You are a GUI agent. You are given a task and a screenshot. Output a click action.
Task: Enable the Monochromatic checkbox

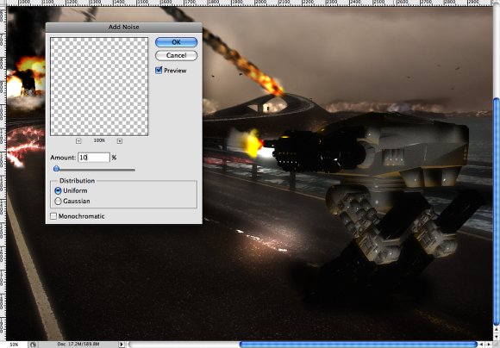tap(53, 216)
